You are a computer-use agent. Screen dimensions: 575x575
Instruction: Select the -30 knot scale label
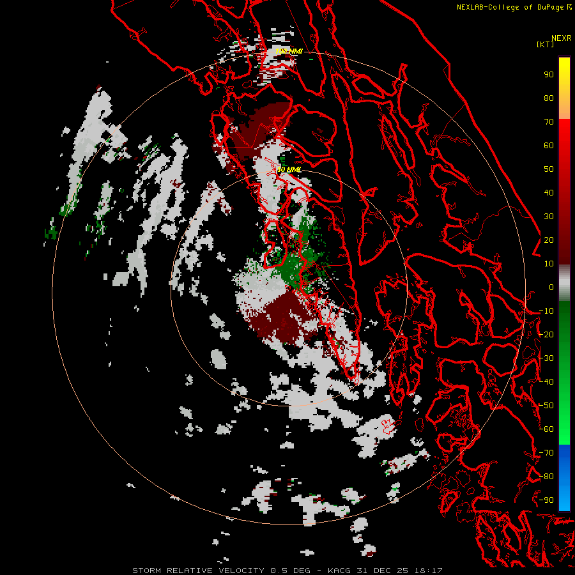tap(546, 358)
